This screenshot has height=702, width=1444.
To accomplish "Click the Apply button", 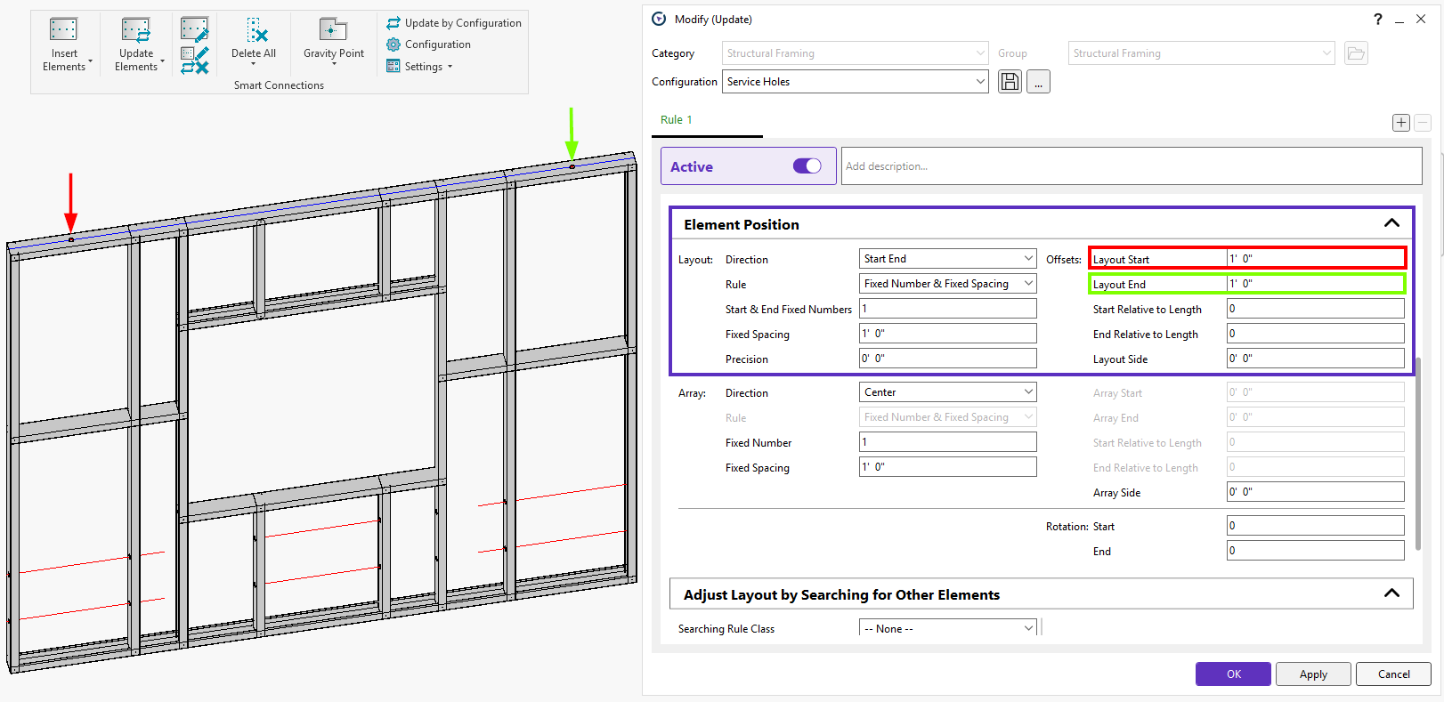I will (1313, 674).
